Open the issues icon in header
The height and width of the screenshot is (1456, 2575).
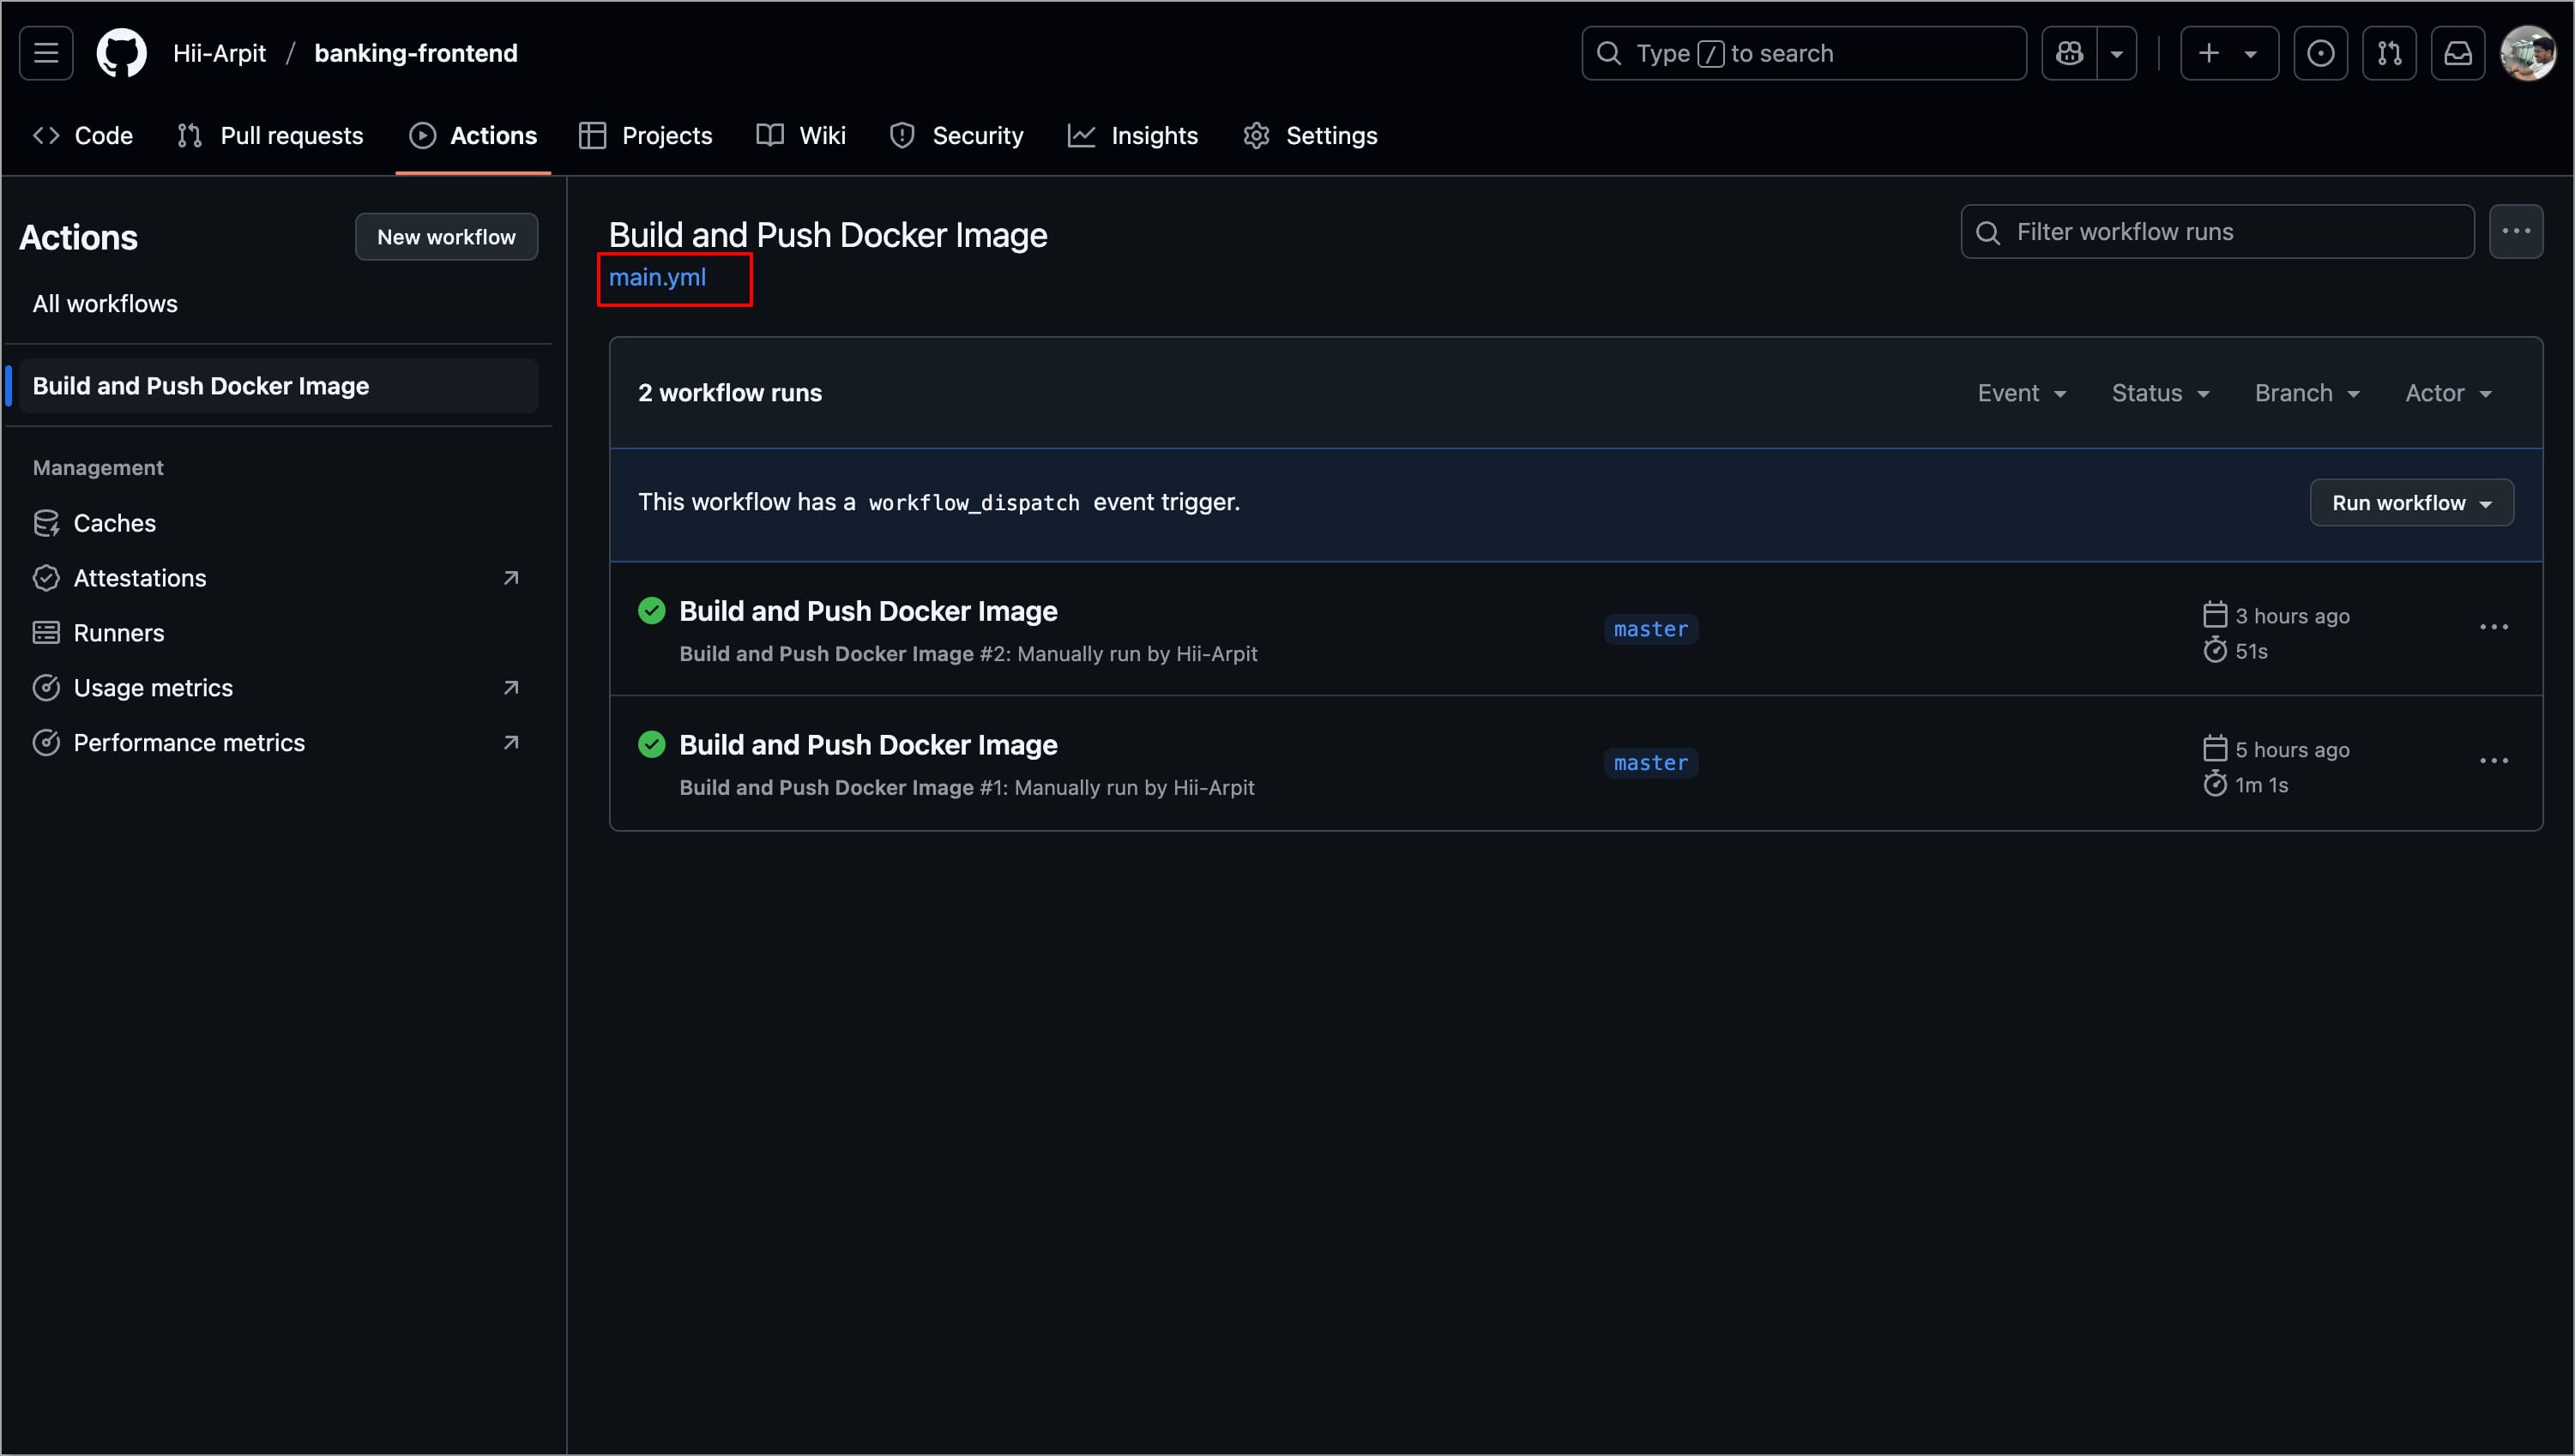[2320, 53]
